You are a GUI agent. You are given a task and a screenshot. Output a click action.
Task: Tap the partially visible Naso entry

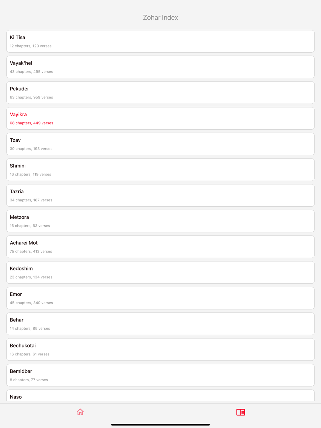[160, 396]
